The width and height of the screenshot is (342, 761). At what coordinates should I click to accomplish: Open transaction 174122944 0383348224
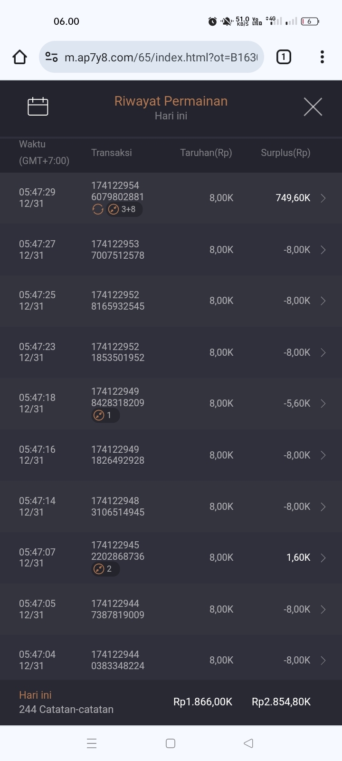click(x=118, y=660)
